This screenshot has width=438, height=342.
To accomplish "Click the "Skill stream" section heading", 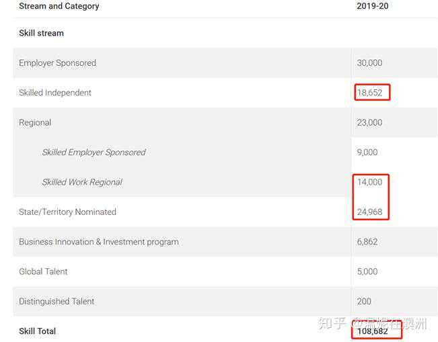I will [41, 33].
